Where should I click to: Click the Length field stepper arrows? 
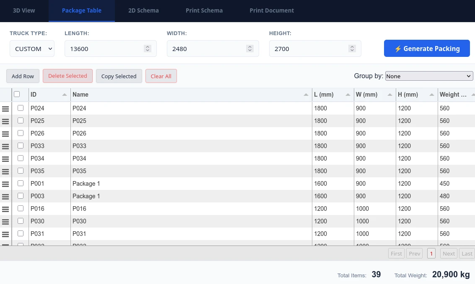tap(148, 49)
